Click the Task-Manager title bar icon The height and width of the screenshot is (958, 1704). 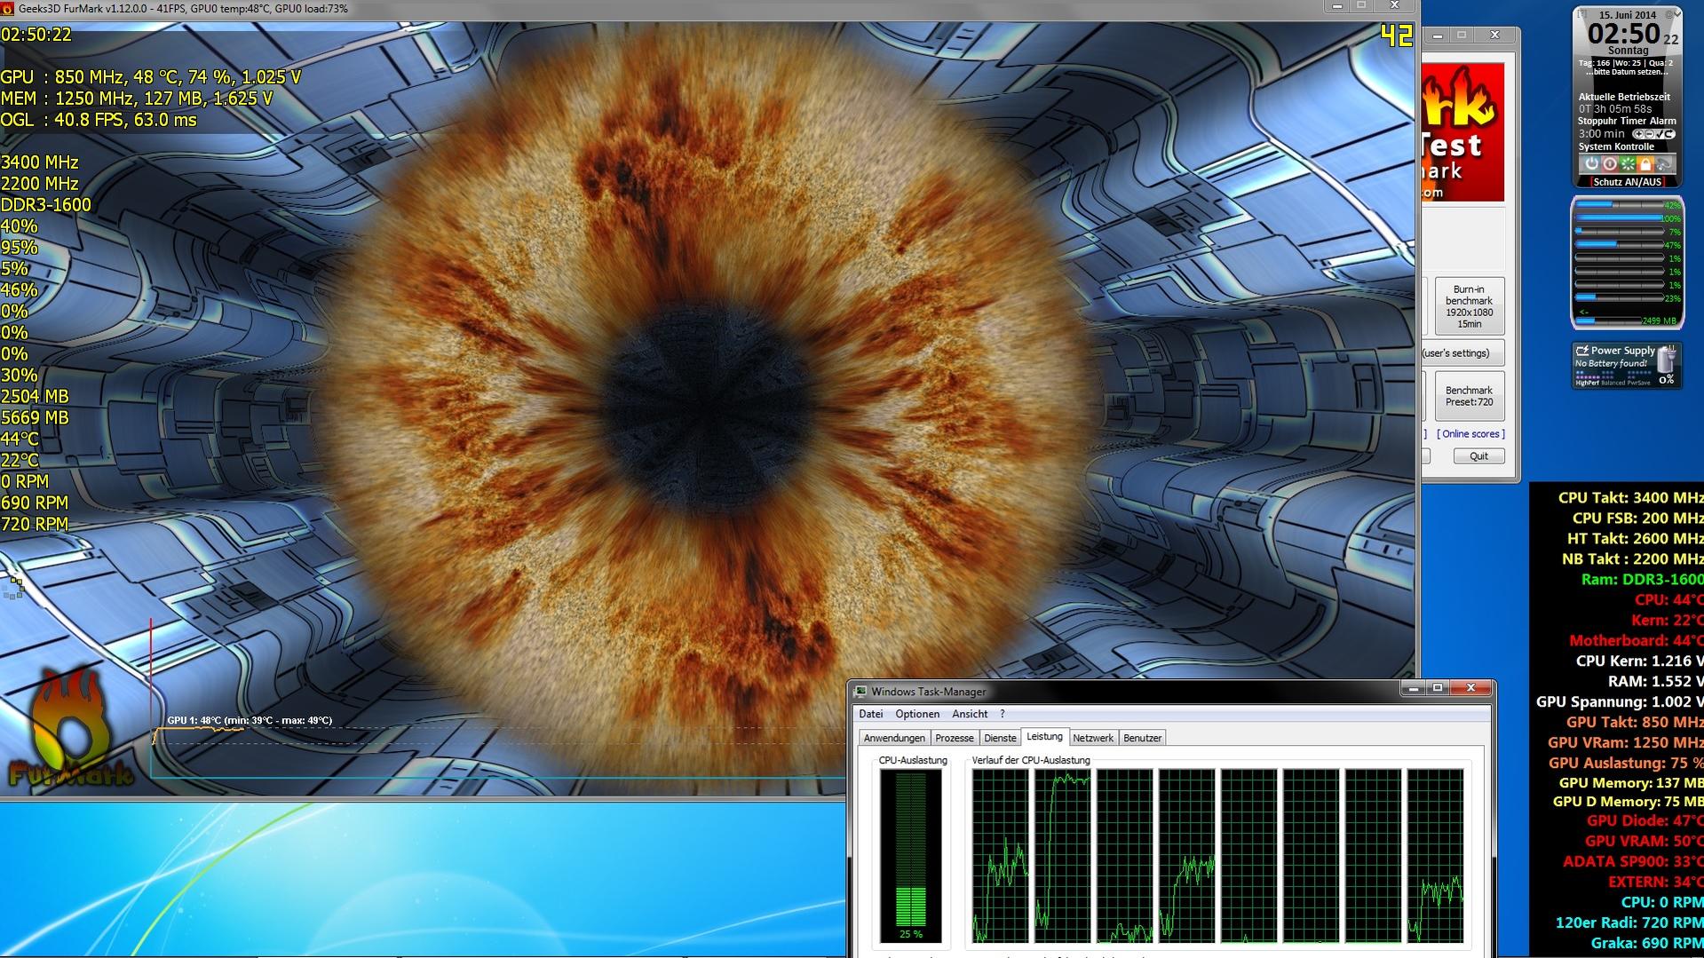point(860,692)
